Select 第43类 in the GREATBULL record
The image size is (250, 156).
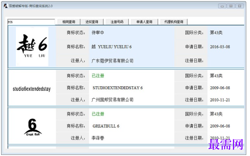(x=216, y=114)
